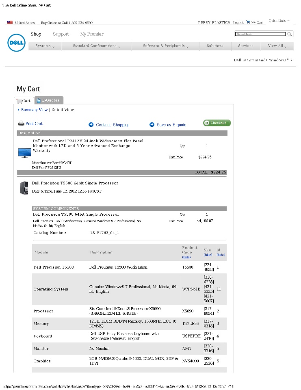
Task: Select the Shop tab
Action: pyautogui.click(x=36, y=34)
